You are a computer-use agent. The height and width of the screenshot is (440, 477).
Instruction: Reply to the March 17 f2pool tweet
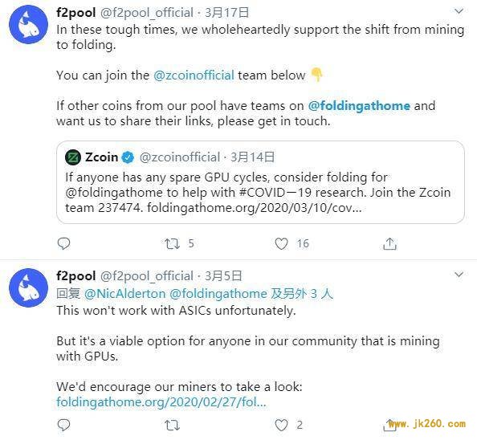tap(64, 243)
